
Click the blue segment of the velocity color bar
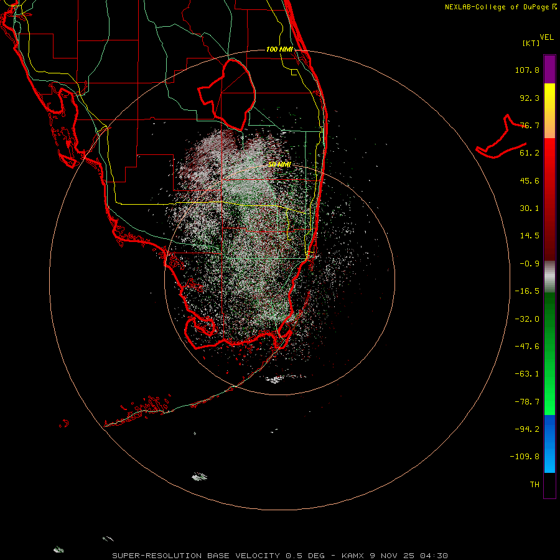[x=549, y=444]
